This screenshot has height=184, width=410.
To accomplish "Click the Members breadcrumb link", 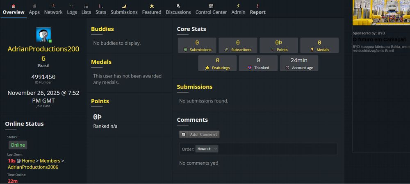I will [50, 161].
